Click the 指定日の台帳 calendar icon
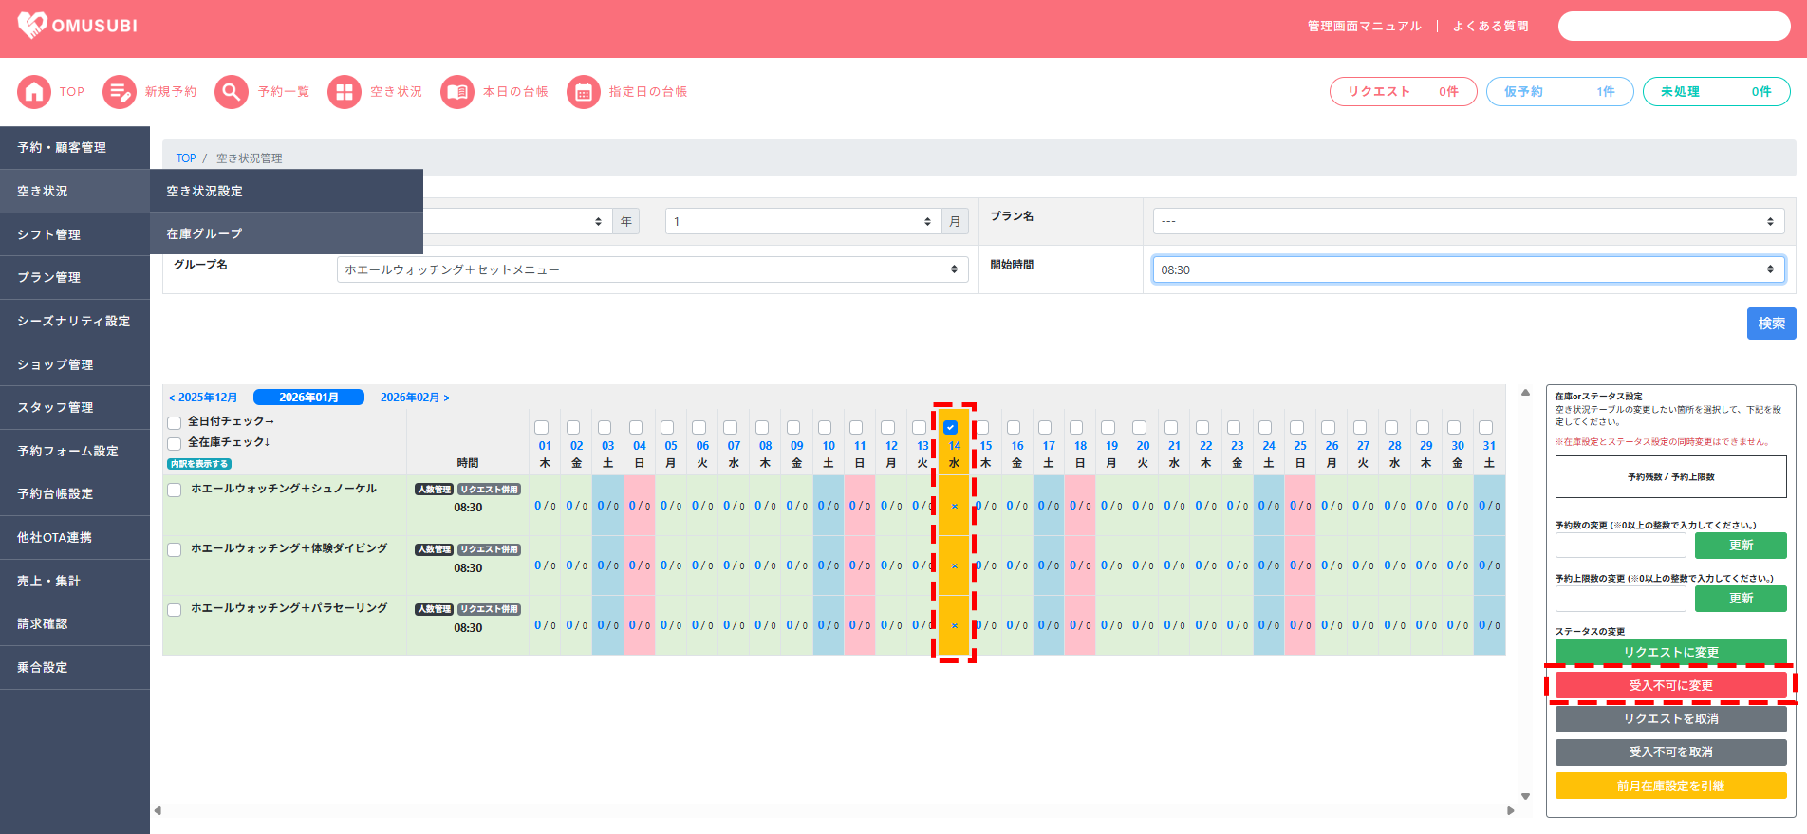 click(584, 92)
